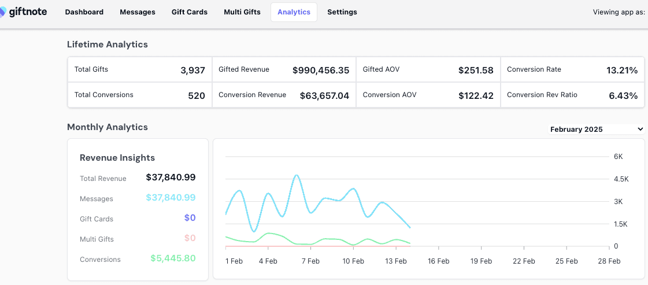648x285 pixels.
Task: Open the Settings tab
Action: (342, 12)
